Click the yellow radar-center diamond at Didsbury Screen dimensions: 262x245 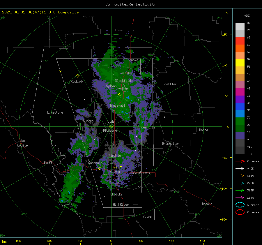[111, 127]
